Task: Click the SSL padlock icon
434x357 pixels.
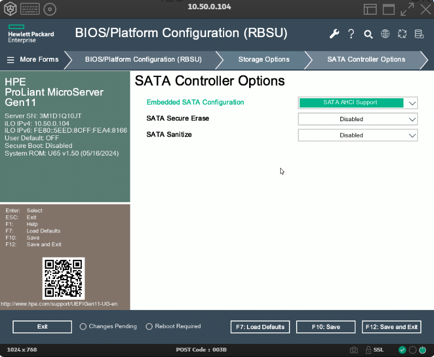Action: 369,350
